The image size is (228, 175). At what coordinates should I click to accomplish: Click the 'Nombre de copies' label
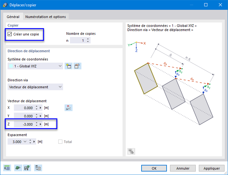point(81,34)
